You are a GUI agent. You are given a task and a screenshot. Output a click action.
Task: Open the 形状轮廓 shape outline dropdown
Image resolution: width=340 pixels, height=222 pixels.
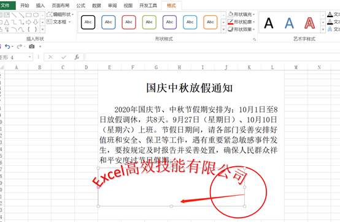241,22
